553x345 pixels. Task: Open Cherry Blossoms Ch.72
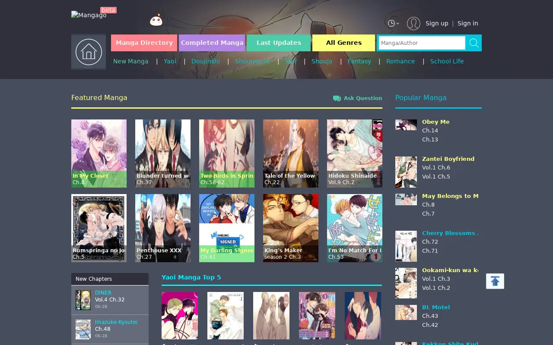pyautogui.click(x=430, y=242)
